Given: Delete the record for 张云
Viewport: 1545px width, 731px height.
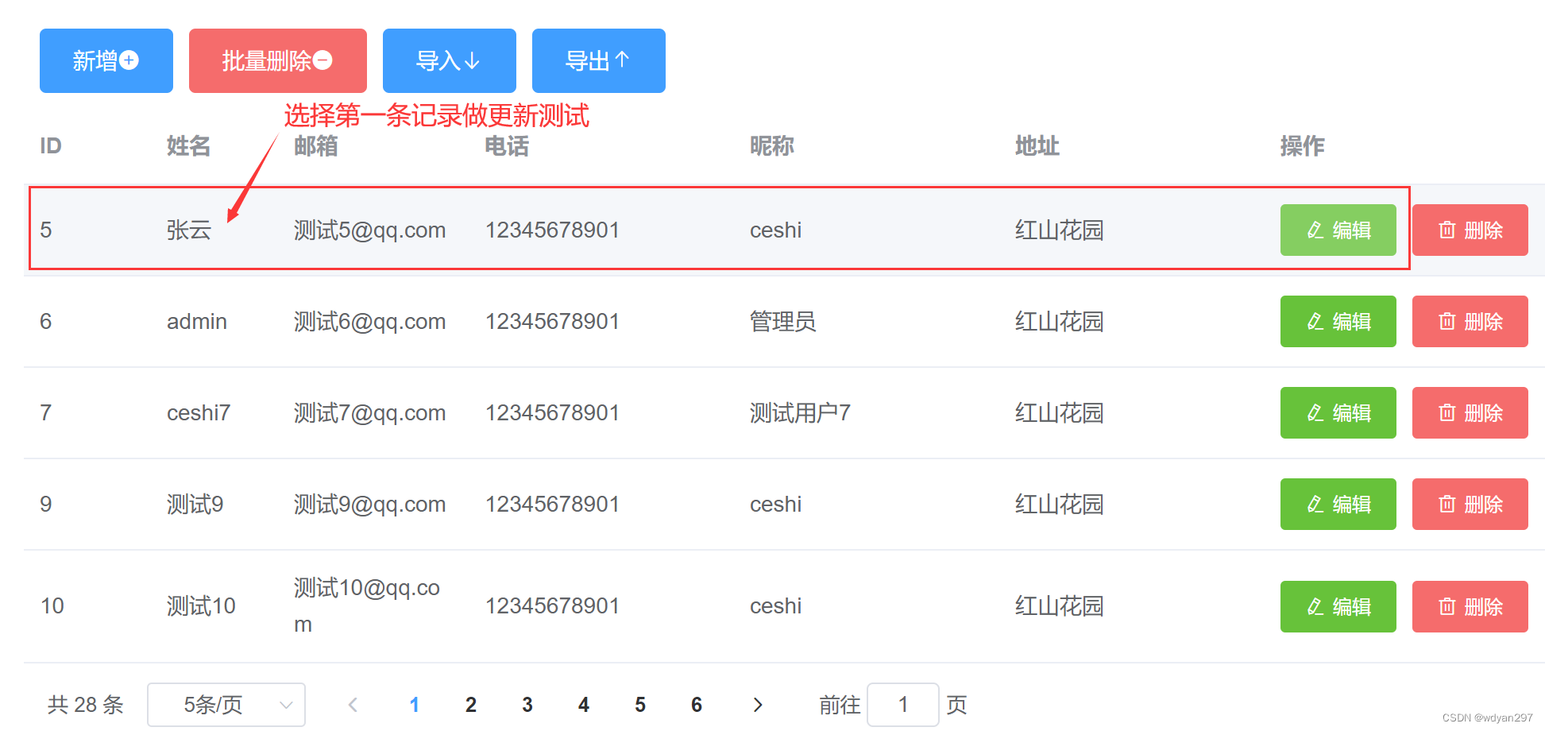Looking at the screenshot, I should click(1470, 230).
